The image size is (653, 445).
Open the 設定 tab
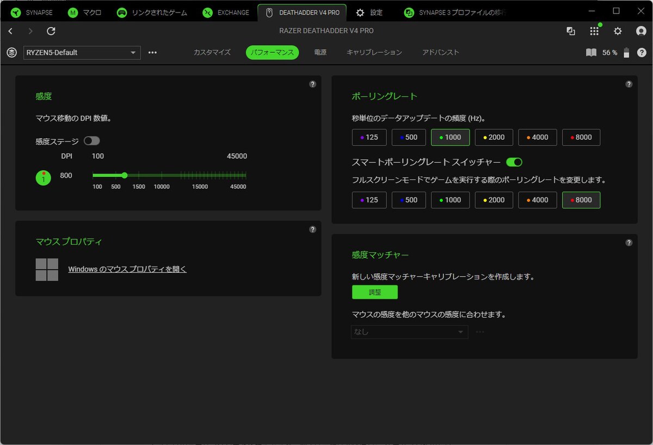[x=369, y=13]
